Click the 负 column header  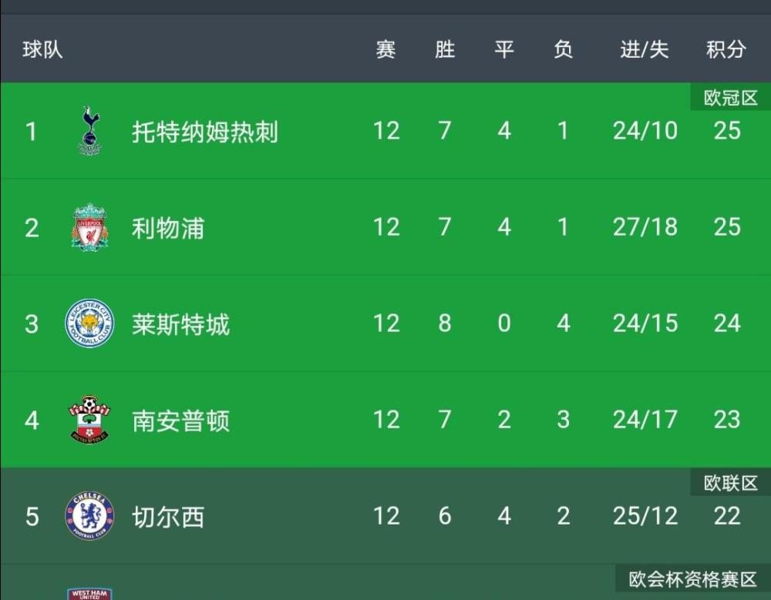[x=564, y=50]
